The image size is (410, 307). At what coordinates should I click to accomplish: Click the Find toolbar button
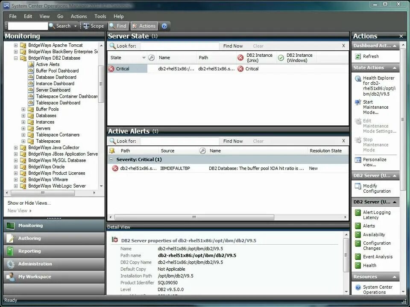point(118,26)
